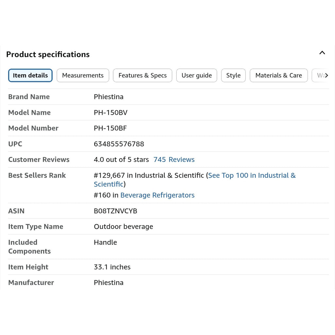Select the partially hidden Wa tab
Screen dimensions: 335x335
(x=320, y=76)
